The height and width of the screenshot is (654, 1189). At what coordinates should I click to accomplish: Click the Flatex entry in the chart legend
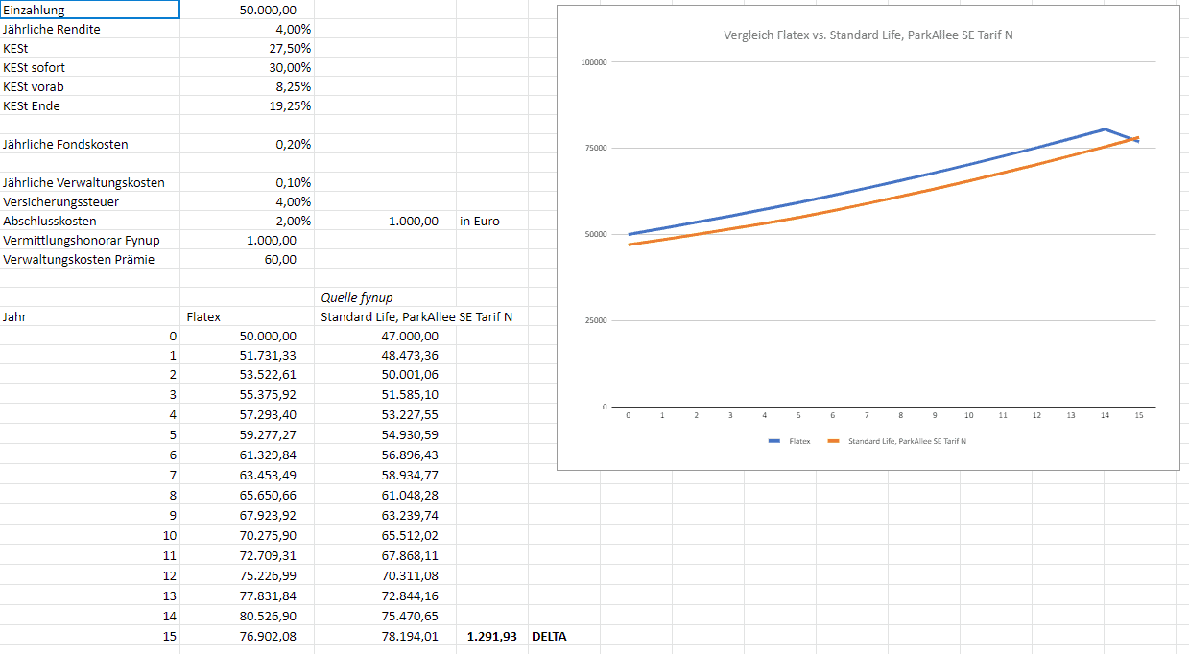click(790, 441)
